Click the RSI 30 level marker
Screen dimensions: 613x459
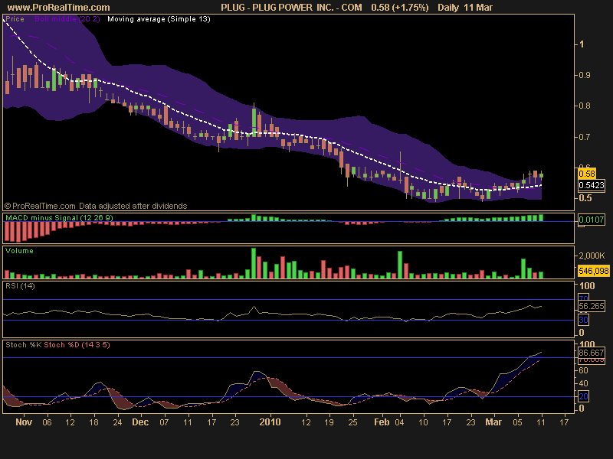[583, 320]
